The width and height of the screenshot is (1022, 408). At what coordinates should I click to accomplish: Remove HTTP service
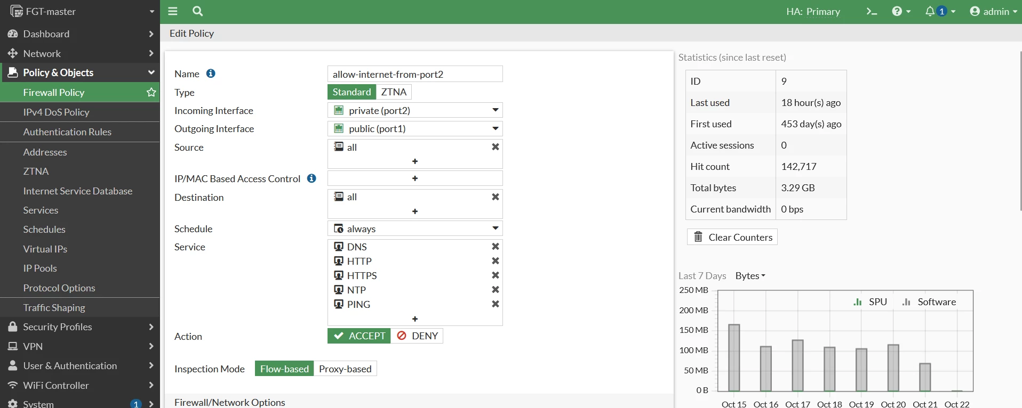[x=496, y=261]
